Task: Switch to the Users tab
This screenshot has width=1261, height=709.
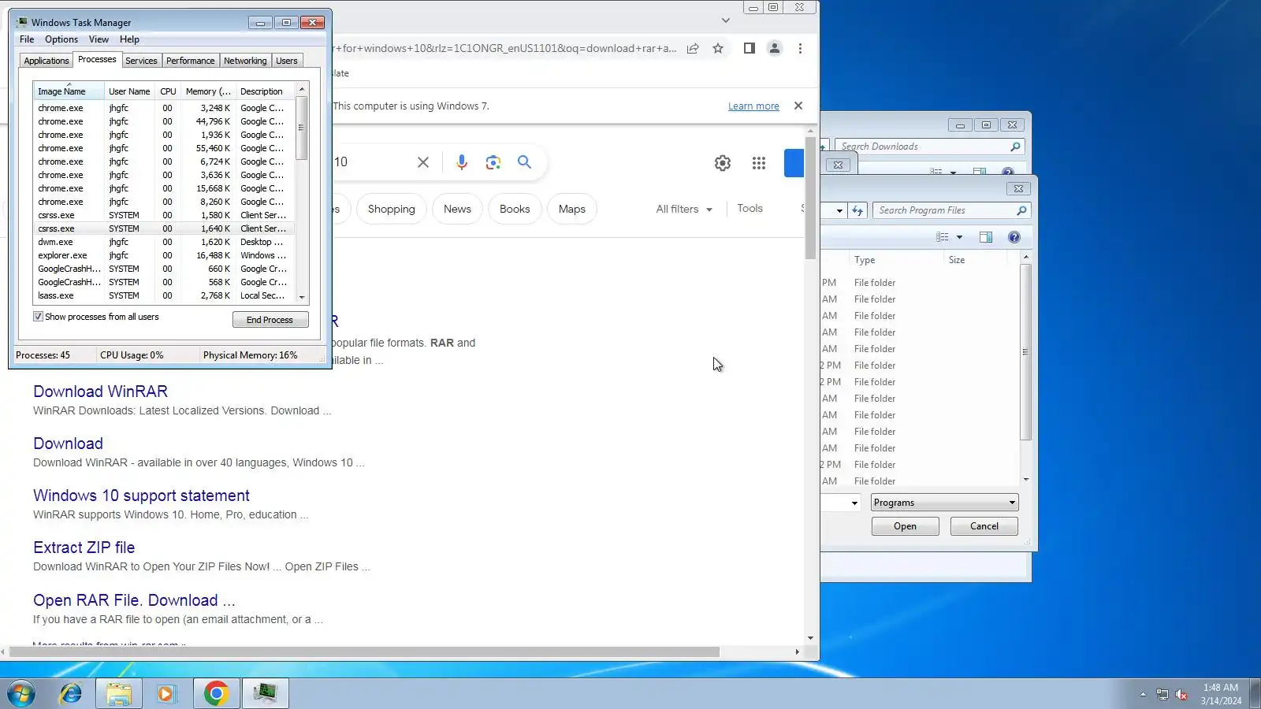Action: tap(287, 61)
